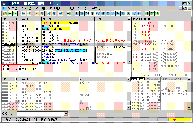Click the disassembly pane scroll up arrow
The image size is (193, 123).
[129, 19]
